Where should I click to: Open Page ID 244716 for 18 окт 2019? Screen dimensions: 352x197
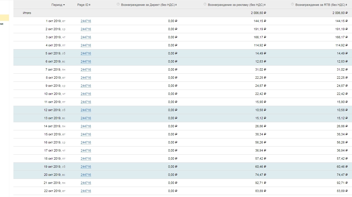click(x=86, y=158)
